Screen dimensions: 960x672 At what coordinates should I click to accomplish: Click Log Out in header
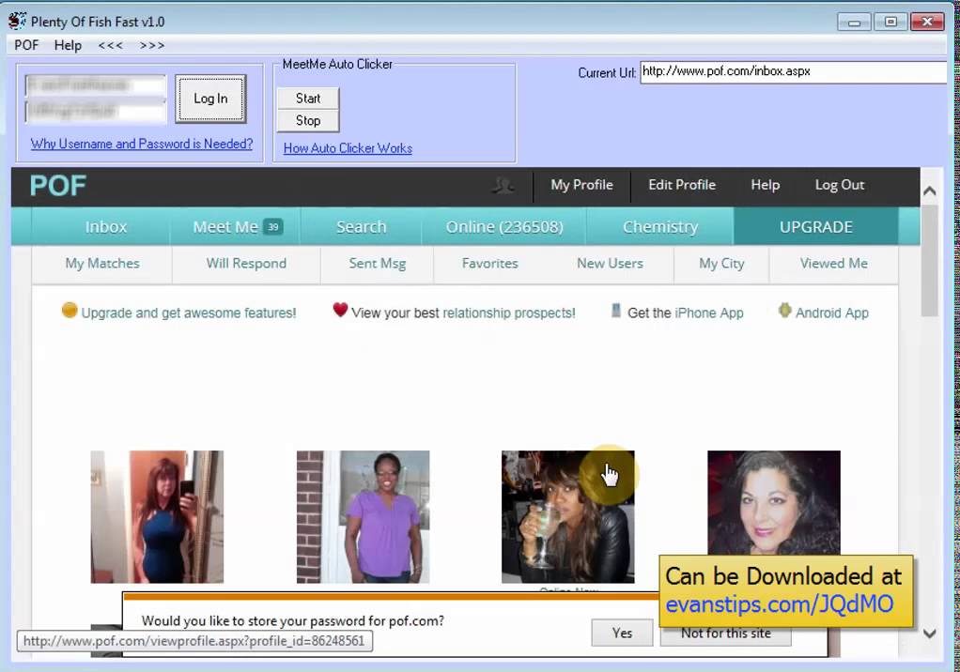tap(840, 185)
